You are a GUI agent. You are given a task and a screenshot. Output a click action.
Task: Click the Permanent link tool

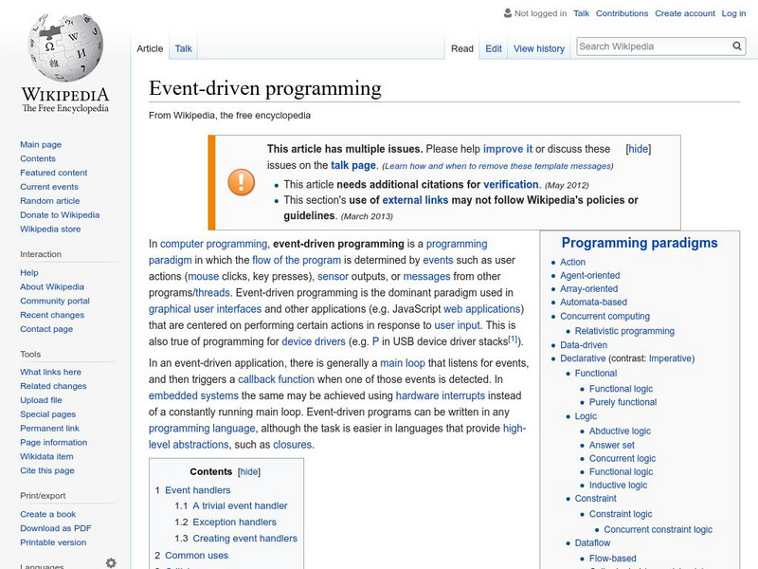coord(50,428)
